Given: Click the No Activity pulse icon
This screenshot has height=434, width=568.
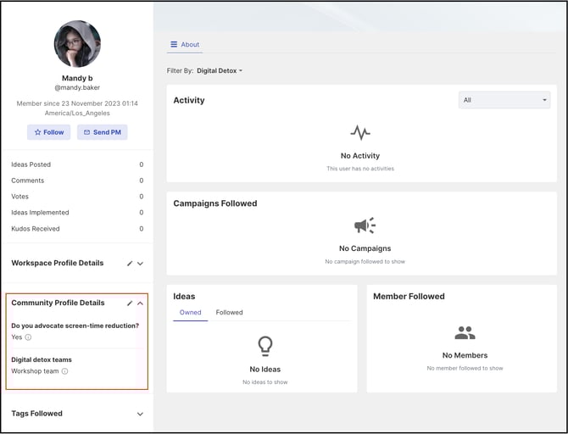Looking at the screenshot, I should (x=360, y=133).
